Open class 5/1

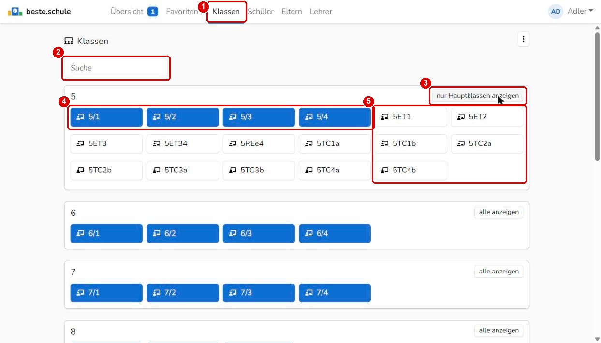(106, 117)
